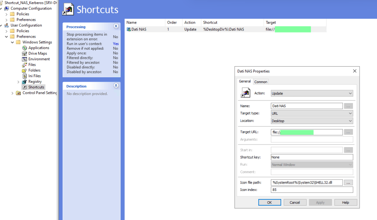Image resolution: width=377 pixels, height=220 pixels.
Task: Collapse the Windows Settings node
Action: (12, 42)
